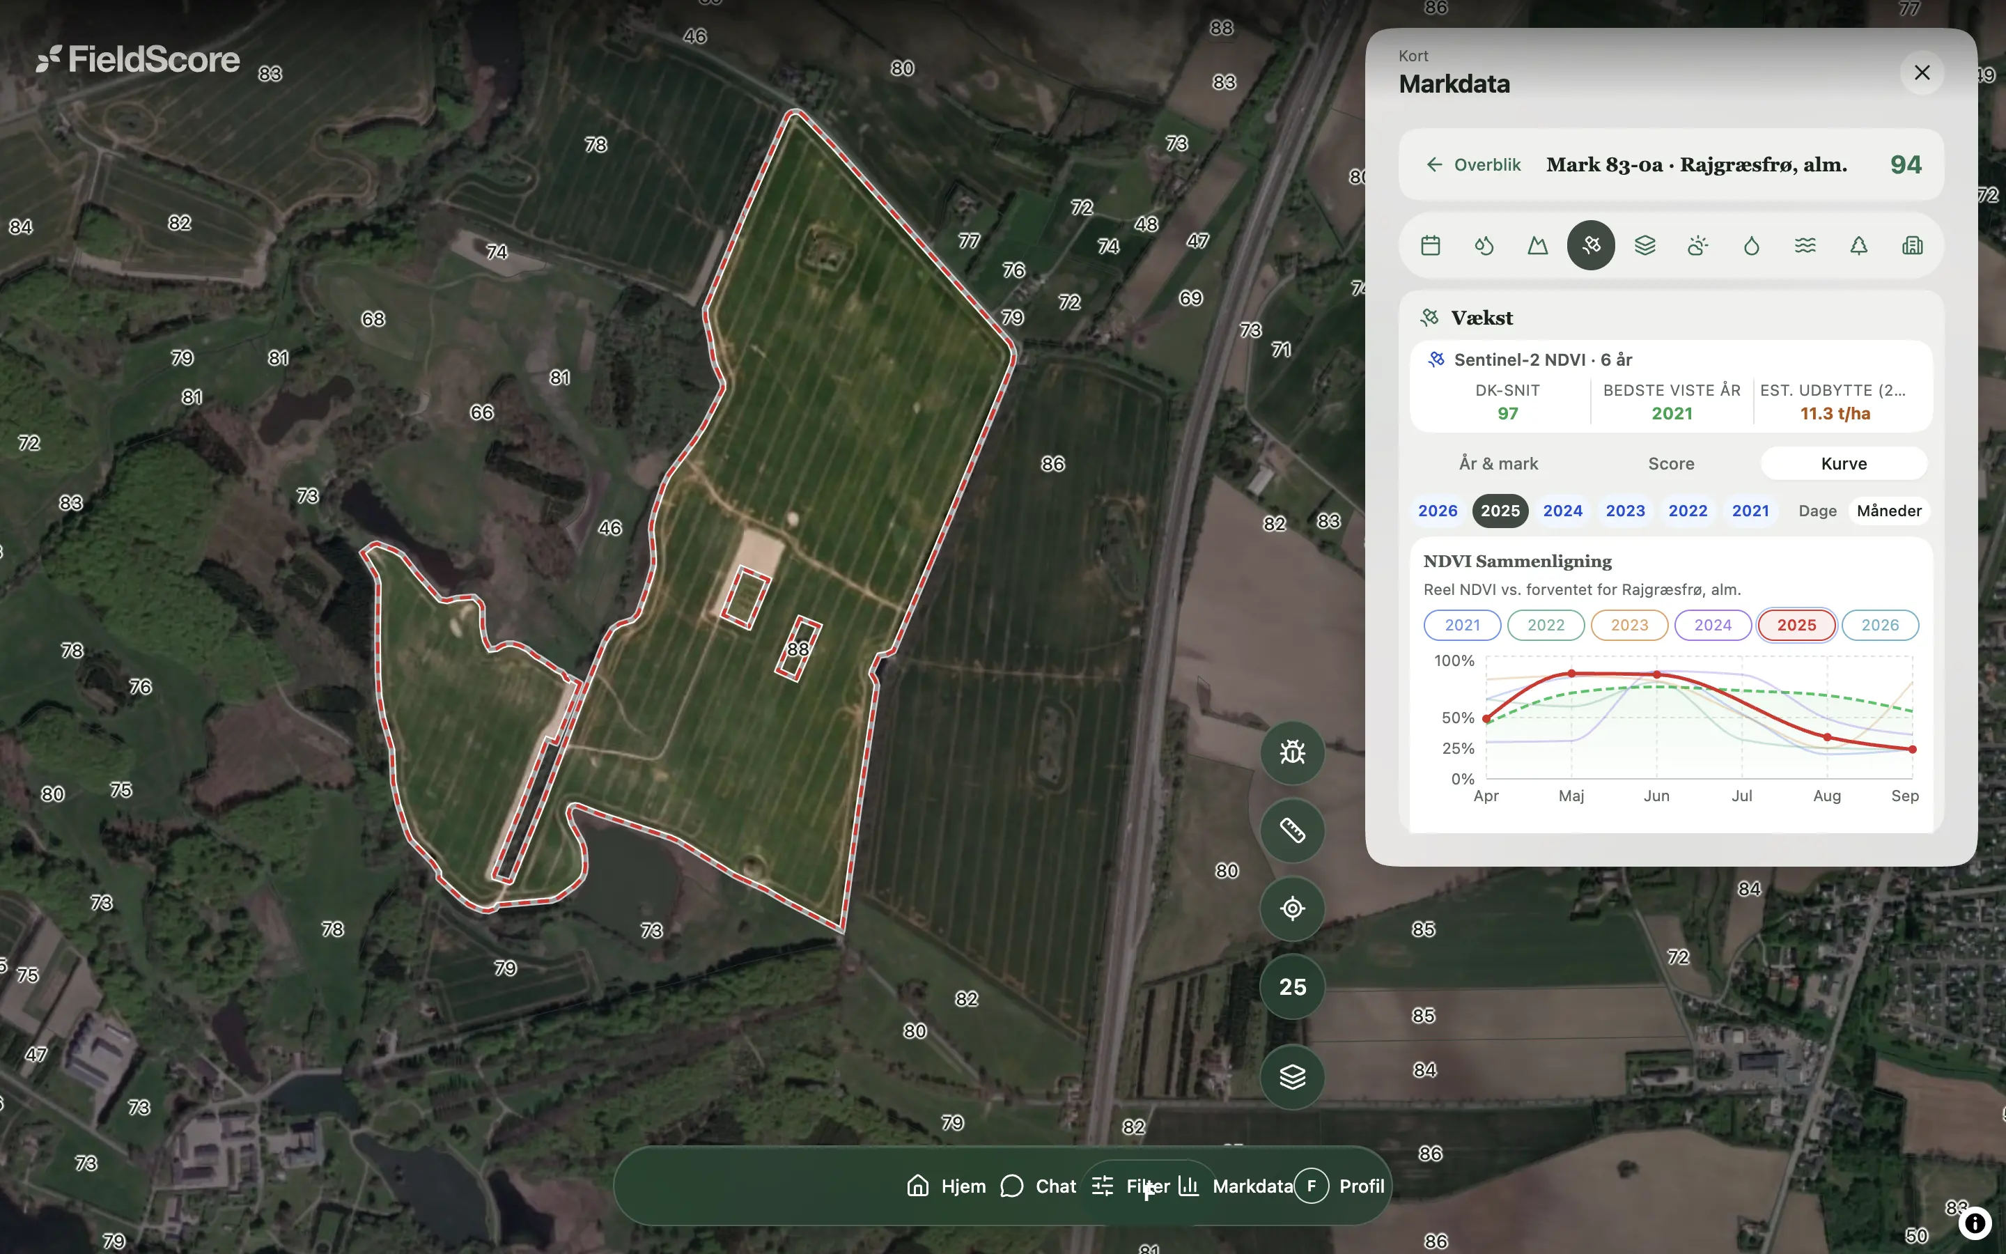Open the stacked layers data icon
The height and width of the screenshot is (1254, 2006).
coord(1645,245)
